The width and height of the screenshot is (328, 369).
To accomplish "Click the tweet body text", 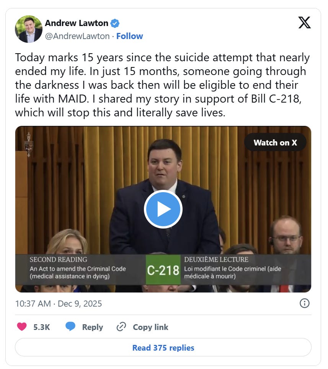I will pos(162,85).
